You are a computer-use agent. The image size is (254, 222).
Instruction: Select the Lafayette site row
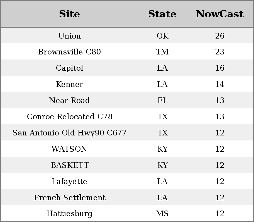(127, 181)
